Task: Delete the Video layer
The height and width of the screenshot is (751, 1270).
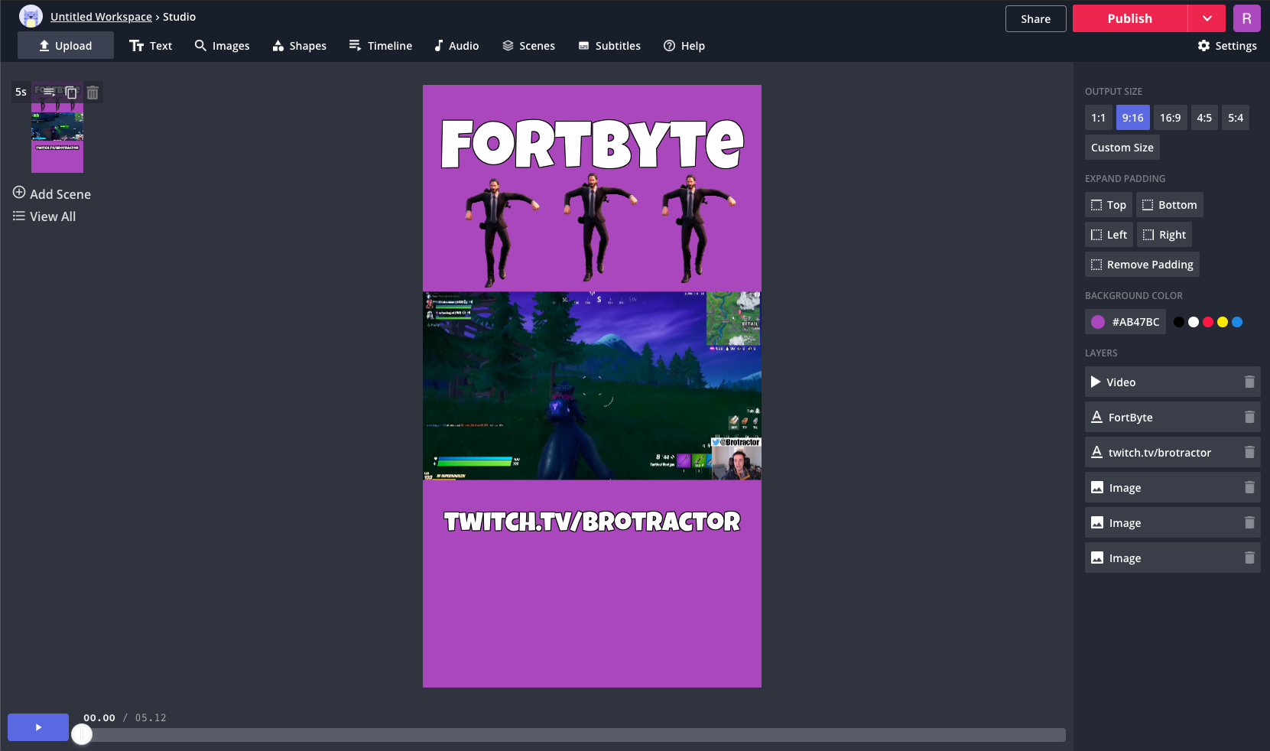Action: pos(1249,382)
